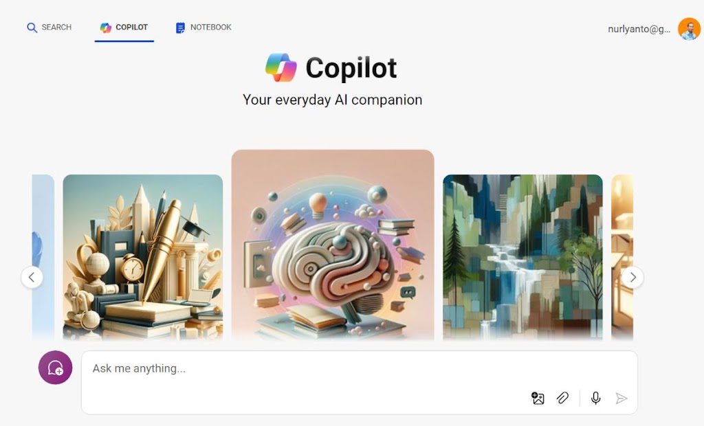The height and width of the screenshot is (426, 704).
Task: Select the golden pen and books thumbnail
Action: pyautogui.click(x=143, y=257)
